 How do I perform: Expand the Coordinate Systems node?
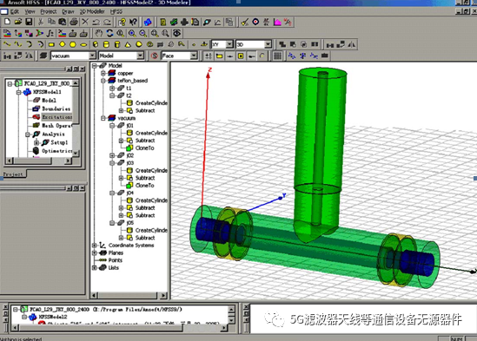tap(95, 246)
